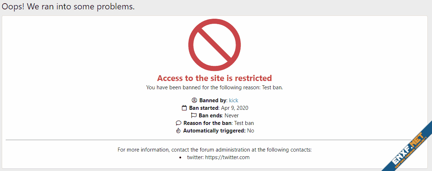Click the 'Banned by' label
The height and width of the screenshot is (171, 432).
click(213, 100)
